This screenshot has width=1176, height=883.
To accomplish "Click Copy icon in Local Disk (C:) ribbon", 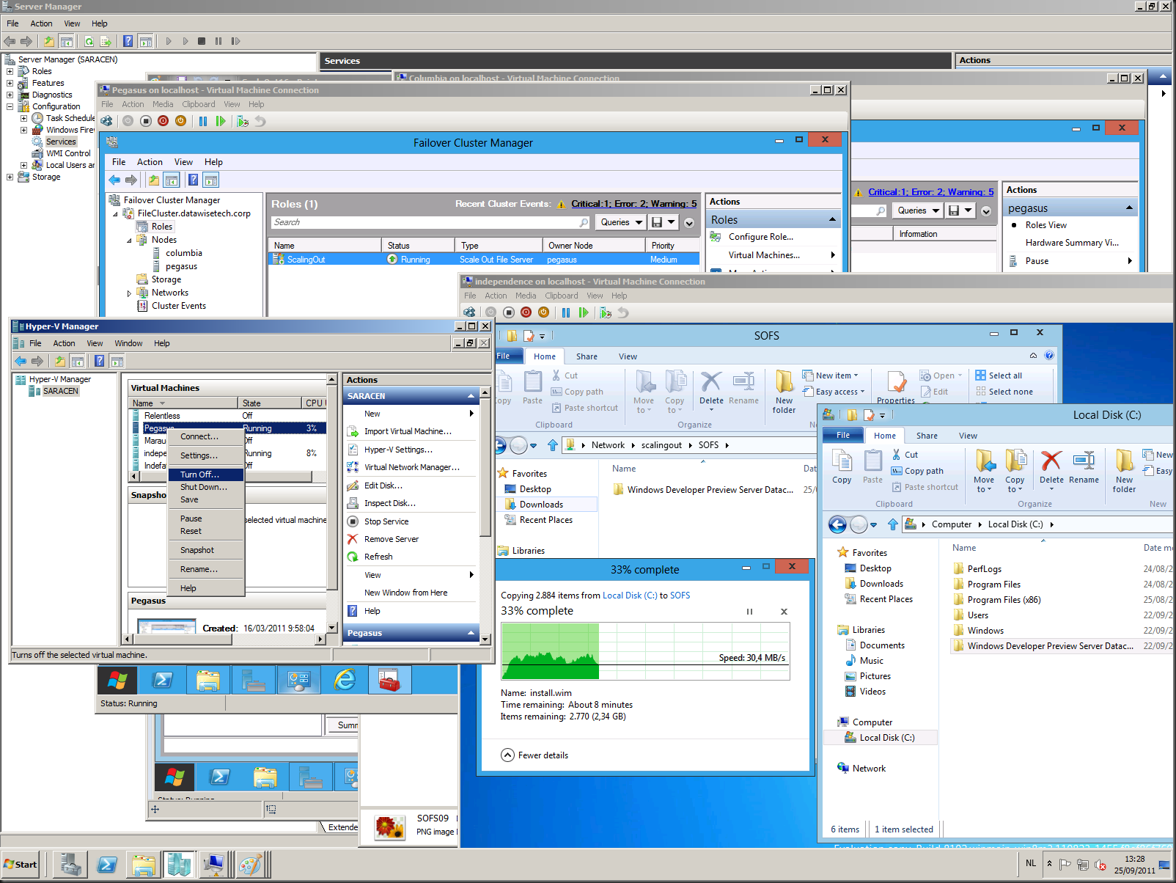I will (x=842, y=467).
